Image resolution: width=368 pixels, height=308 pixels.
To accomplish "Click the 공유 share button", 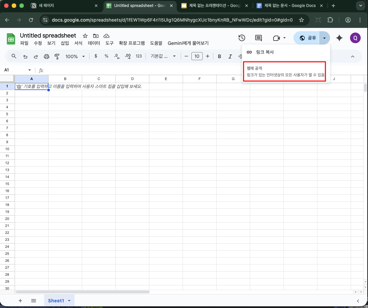I will point(307,38).
